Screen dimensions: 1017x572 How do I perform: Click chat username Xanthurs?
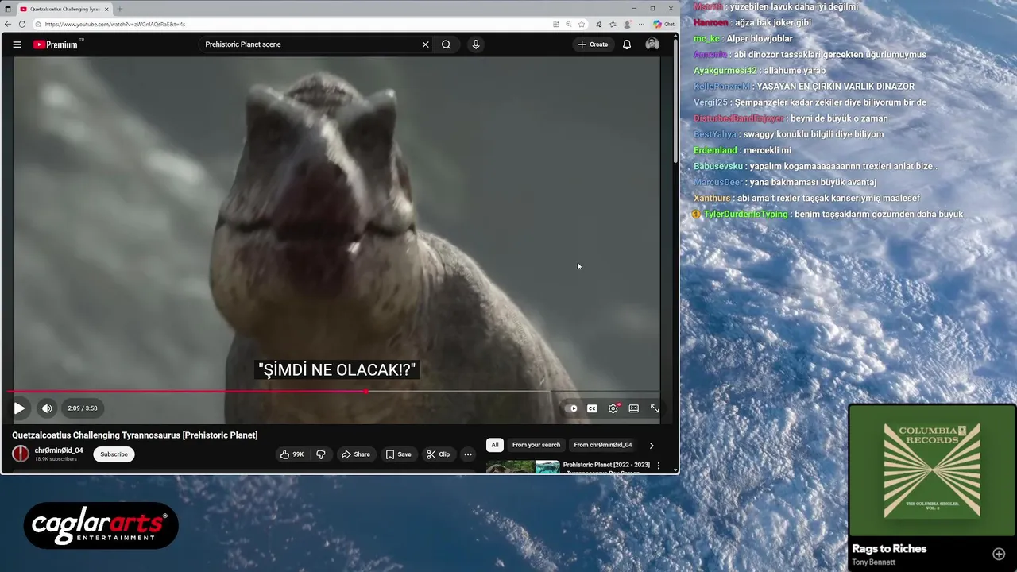[x=712, y=199]
